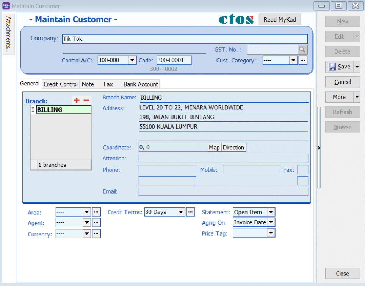Open the Area ellipsis lookup button
365x286 pixels.
(x=97, y=212)
